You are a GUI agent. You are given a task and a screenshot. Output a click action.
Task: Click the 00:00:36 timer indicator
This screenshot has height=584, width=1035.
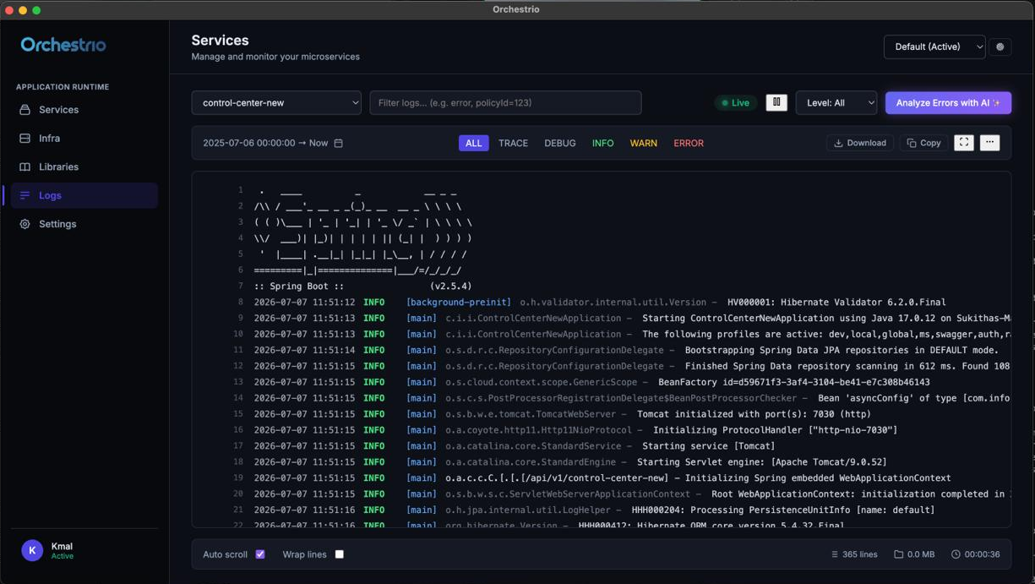coord(975,554)
